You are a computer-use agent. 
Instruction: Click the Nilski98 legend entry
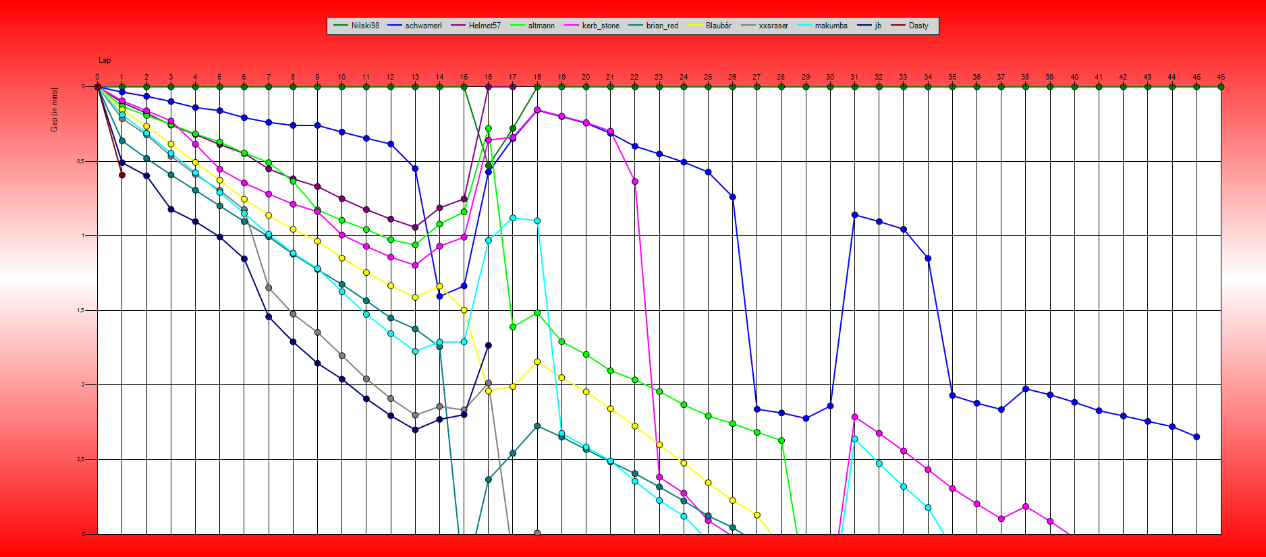click(356, 26)
